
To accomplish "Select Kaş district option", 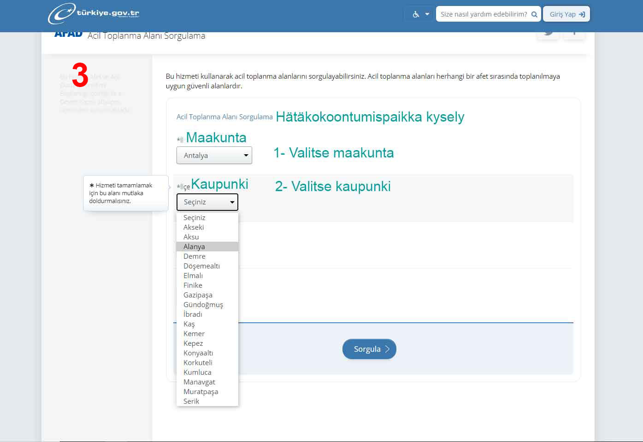I will pyautogui.click(x=189, y=324).
